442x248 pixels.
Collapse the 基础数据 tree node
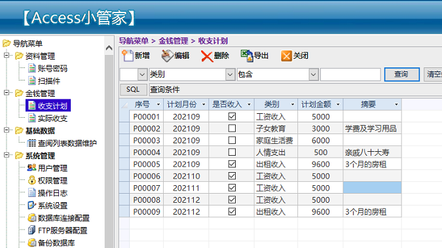click(x=6, y=130)
